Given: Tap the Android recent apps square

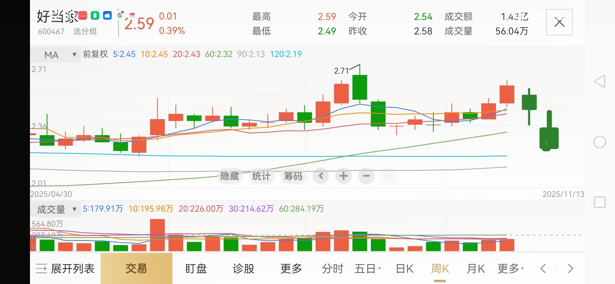Looking at the screenshot, I should pyautogui.click(x=600, y=202).
